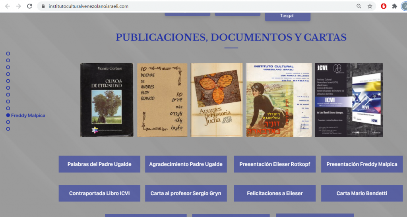Image resolution: width=407 pixels, height=217 pixels.
Task: Click the red Opera extension icon
Action: tap(384, 6)
